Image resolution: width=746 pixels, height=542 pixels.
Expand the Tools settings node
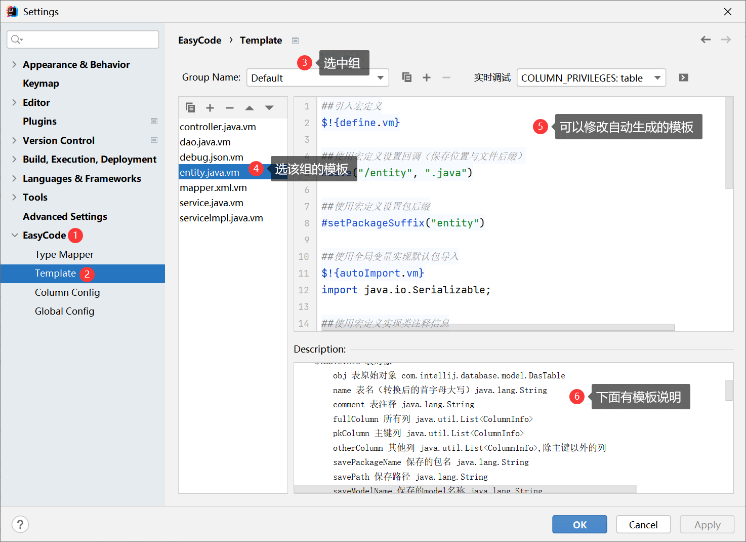pos(14,197)
